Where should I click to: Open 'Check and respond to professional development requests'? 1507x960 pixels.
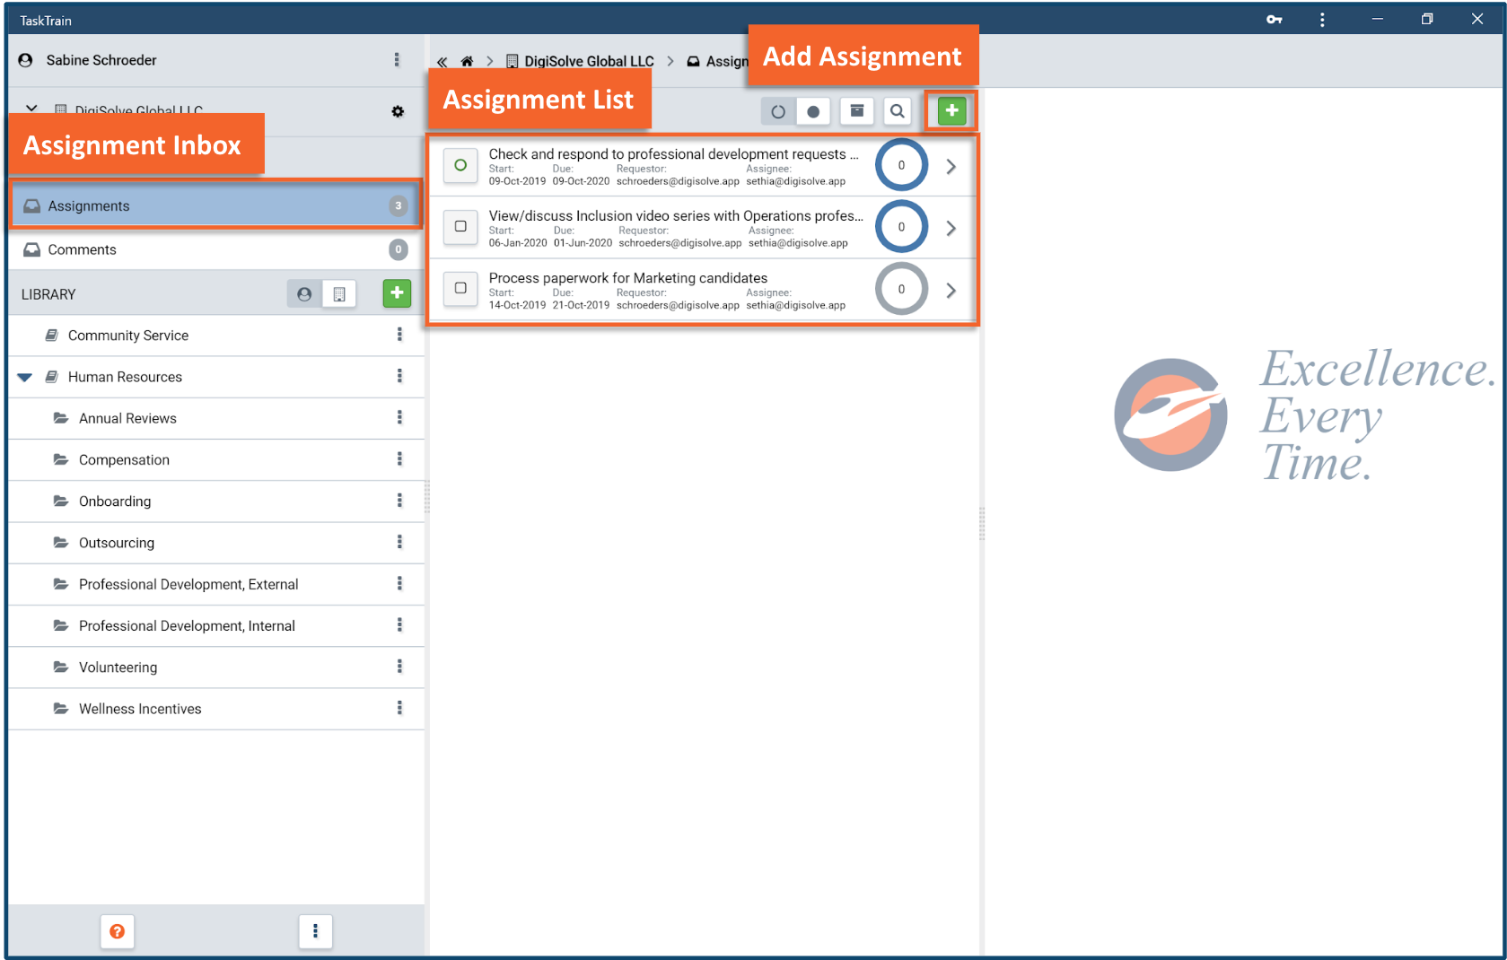pos(673,154)
